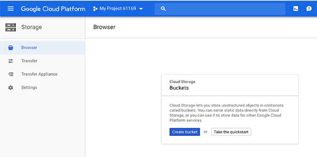Click the project selector dropdown arrow
317x157 pixels.
click(141, 9)
